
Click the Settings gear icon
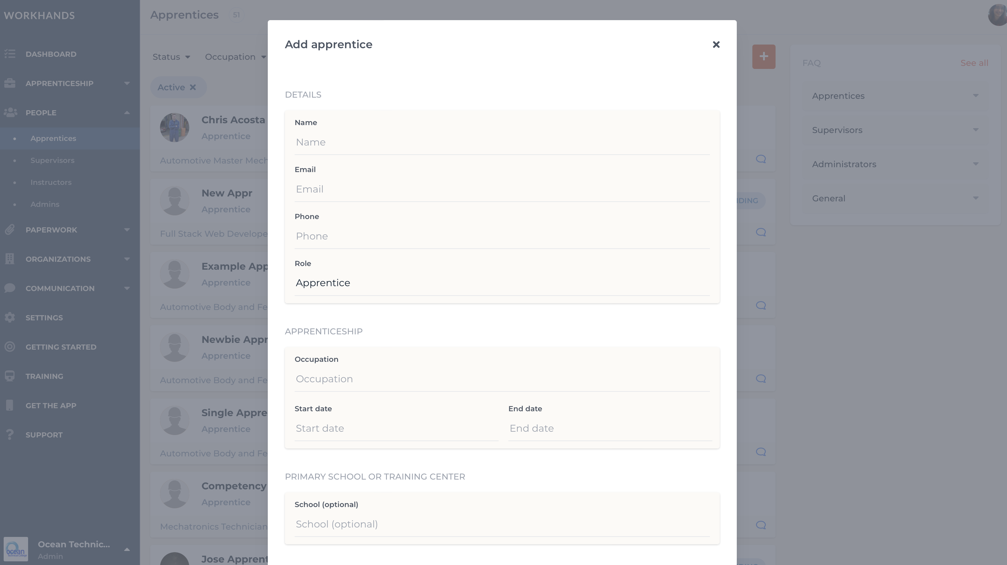pos(10,318)
